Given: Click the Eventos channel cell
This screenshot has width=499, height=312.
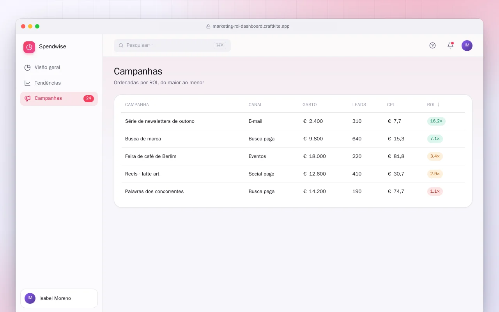Looking at the screenshot, I should coord(257,156).
